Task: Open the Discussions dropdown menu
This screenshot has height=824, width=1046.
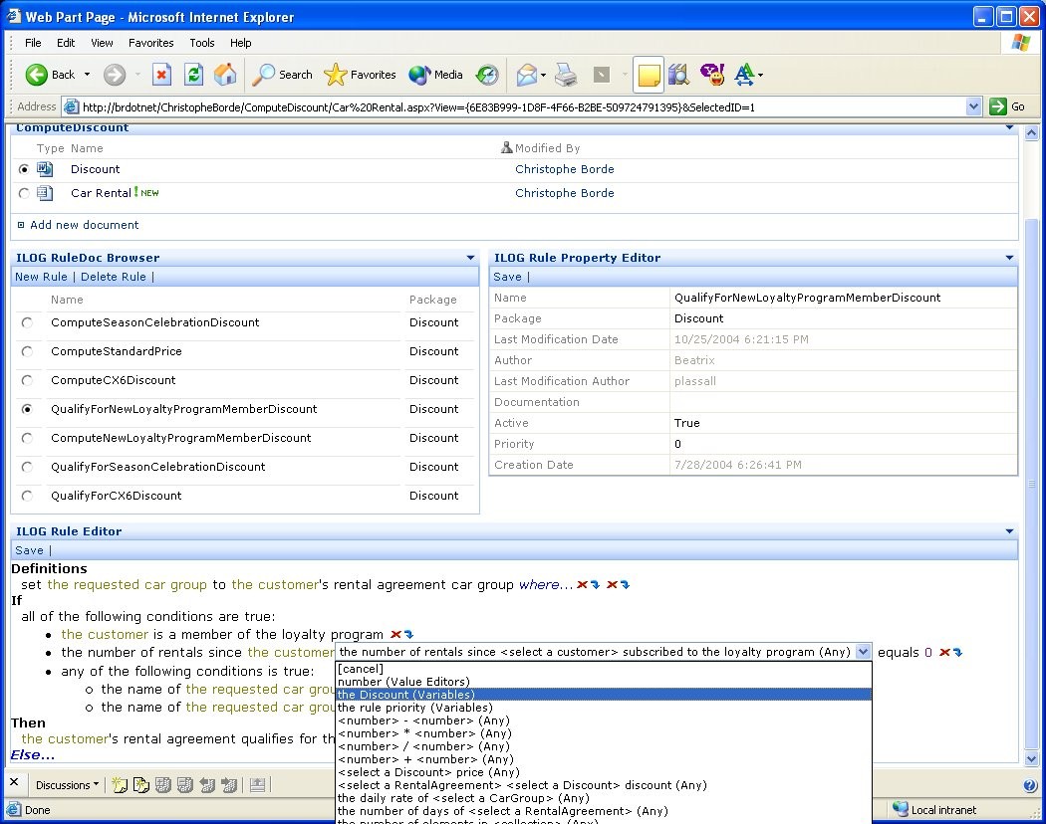Action: coord(68,785)
